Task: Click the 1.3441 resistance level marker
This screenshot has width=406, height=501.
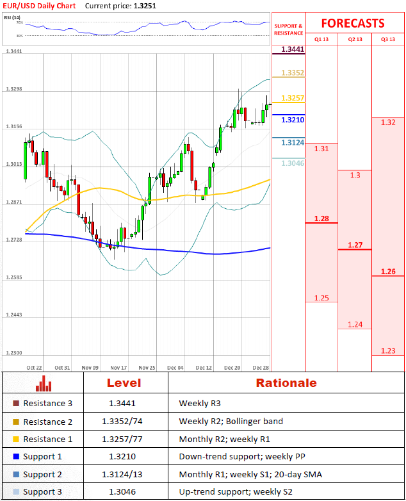Action: coord(293,49)
